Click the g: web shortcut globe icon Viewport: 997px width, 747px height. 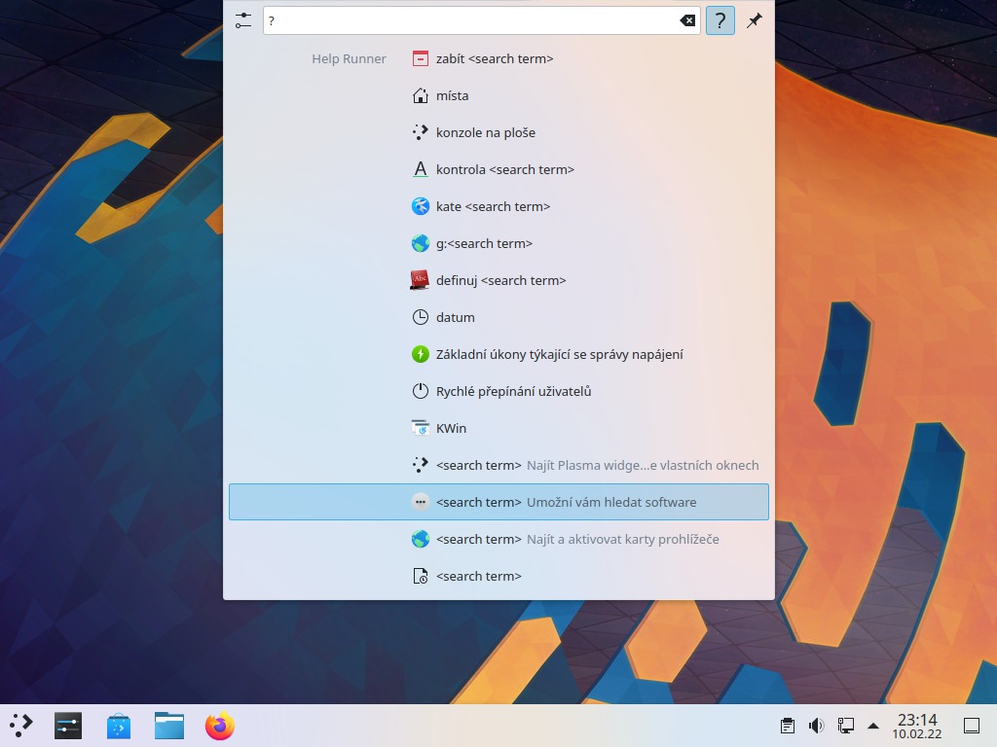[x=421, y=243]
